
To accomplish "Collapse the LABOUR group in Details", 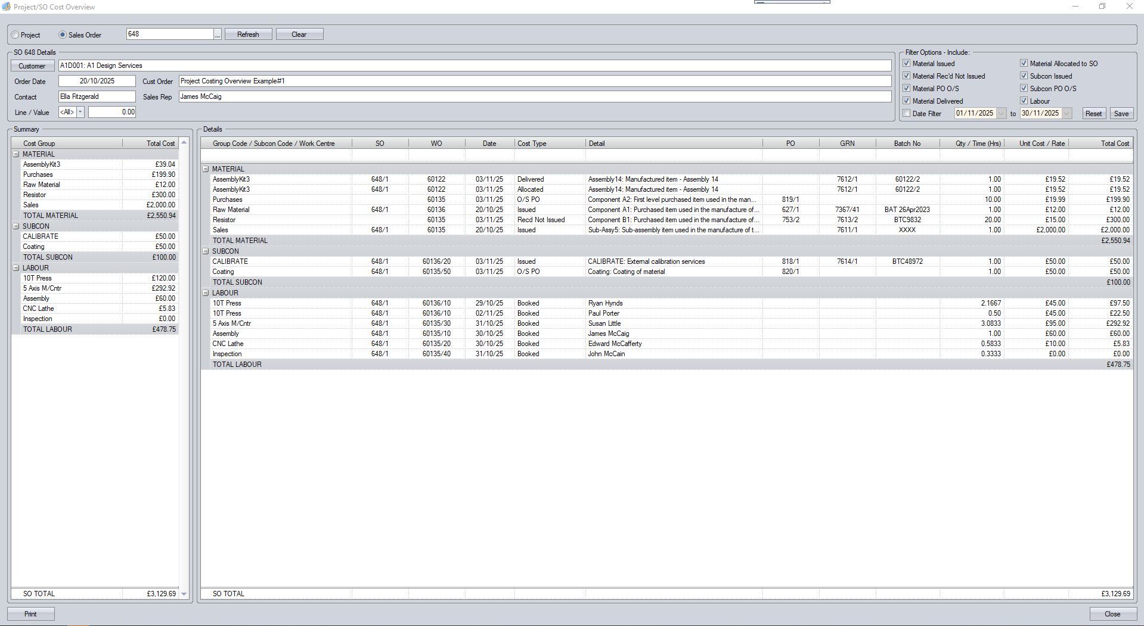I will (x=206, y=293).
